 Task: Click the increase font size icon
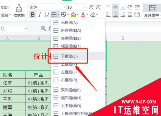[x=91, y=7]
